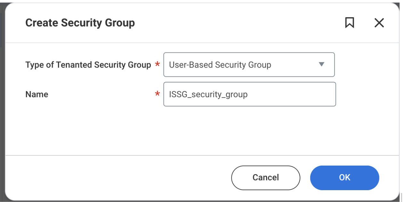Place cursor at end of ISSG_security_group text
The image size is (406, 202).
(248, 94)
